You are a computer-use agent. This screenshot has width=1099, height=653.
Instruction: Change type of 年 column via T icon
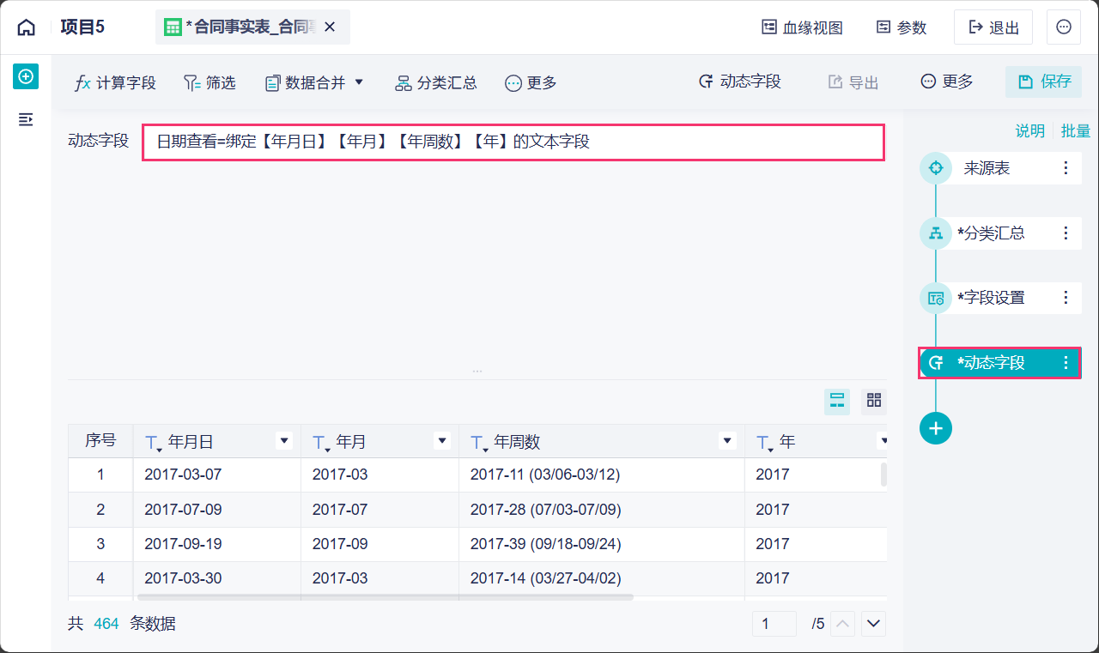click(x=764, y=443)
